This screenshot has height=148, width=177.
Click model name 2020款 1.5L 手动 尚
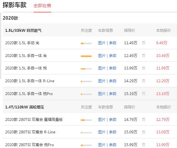pyautogui.click(x=22, y=43)
